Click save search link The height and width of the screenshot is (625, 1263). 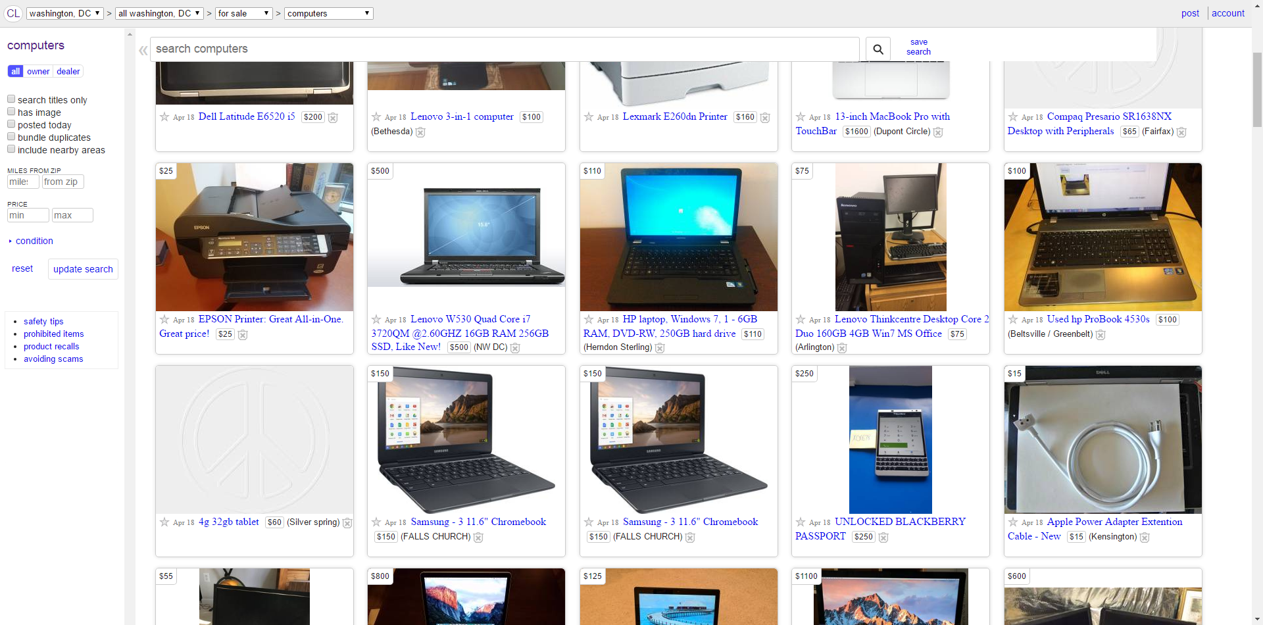[x=918, y=47]
